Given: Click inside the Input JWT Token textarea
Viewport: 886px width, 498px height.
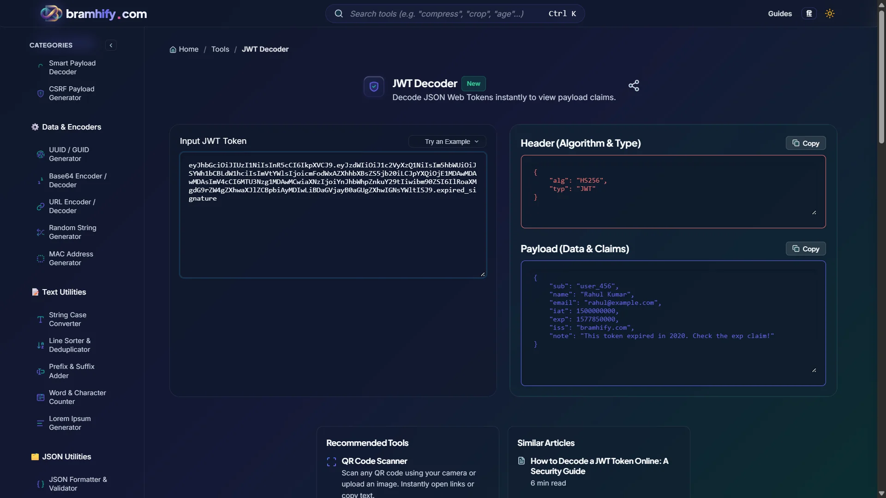Looking at the screenshot, I should [333, 215].
